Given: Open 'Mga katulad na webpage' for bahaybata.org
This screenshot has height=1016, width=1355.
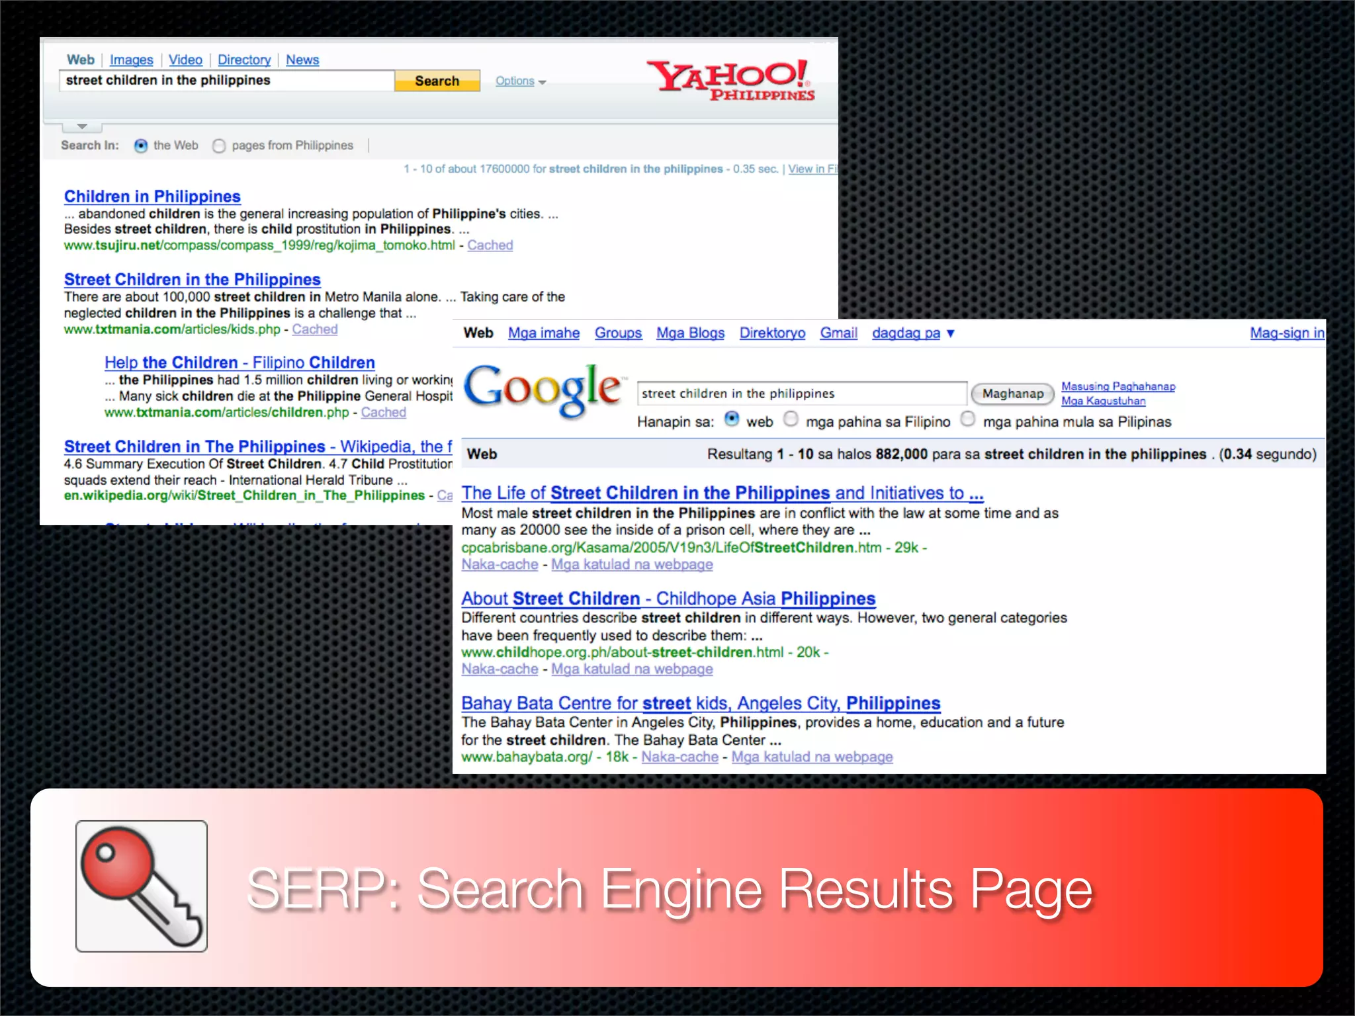Looking at the screenshot, I should (812, 757).
